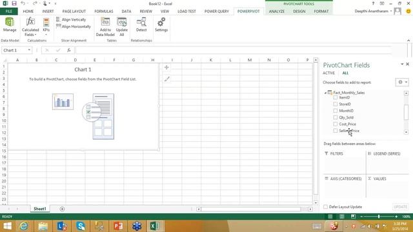413x232 pixels.
Task: Select the Chart 1 title
Action: [83, 70]
